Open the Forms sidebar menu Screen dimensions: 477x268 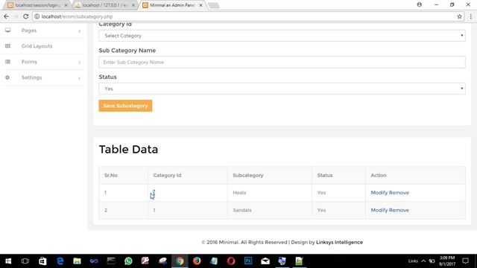click(29, 62)
